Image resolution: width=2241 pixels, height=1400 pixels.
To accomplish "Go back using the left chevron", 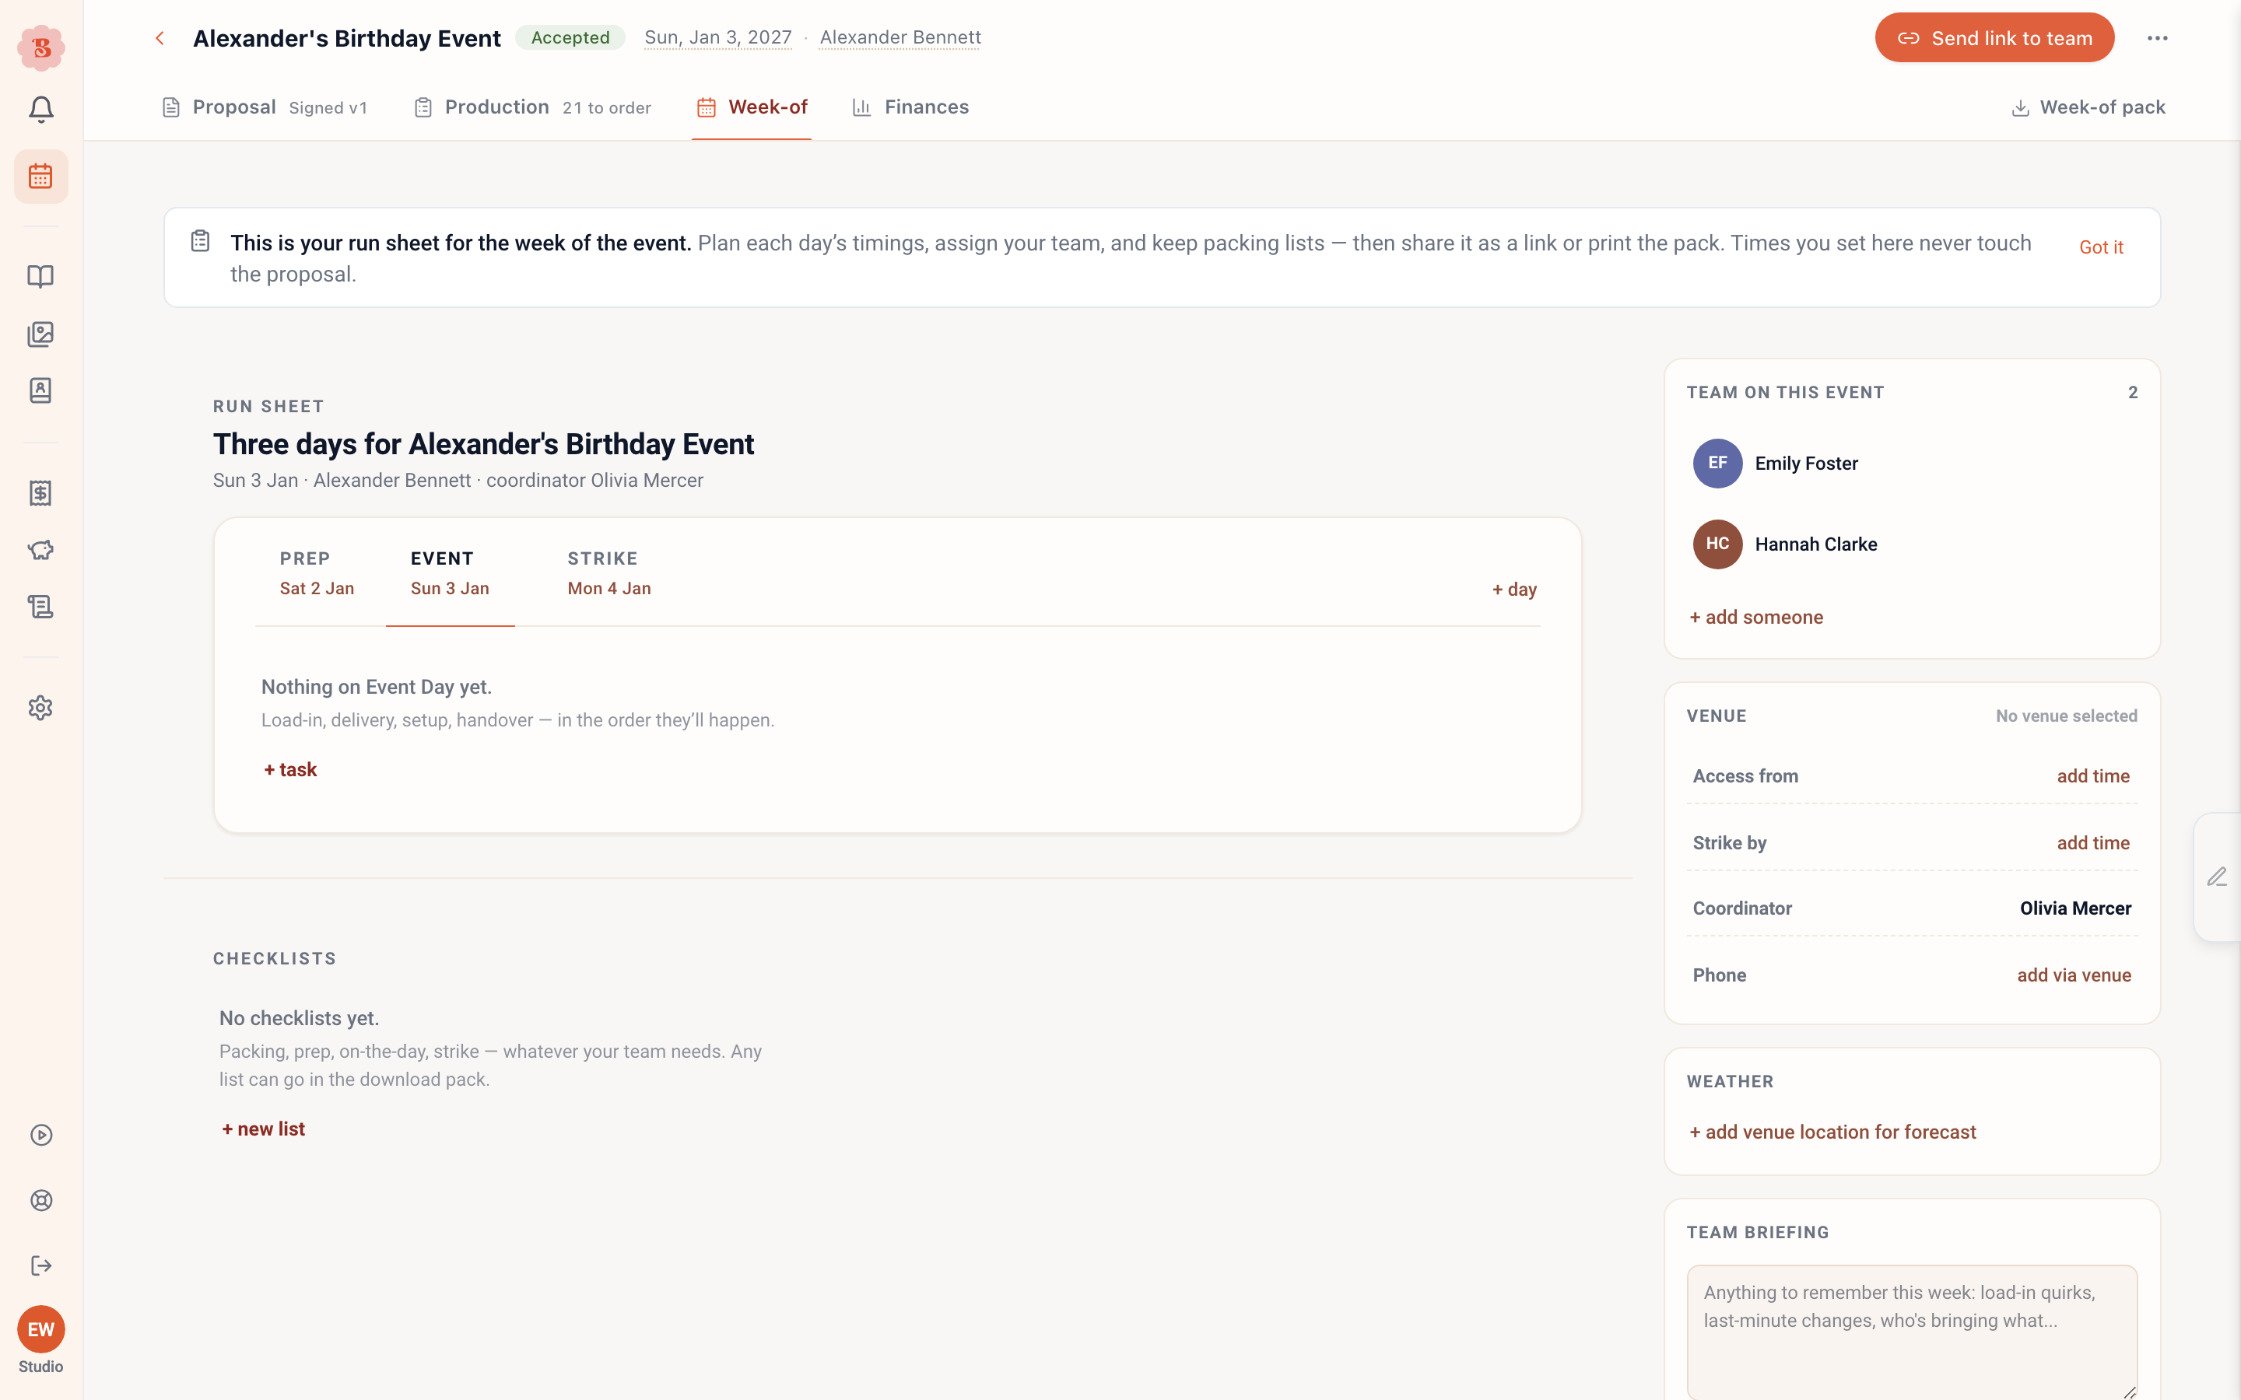I will pyautogui.click(x=160, y=38).
